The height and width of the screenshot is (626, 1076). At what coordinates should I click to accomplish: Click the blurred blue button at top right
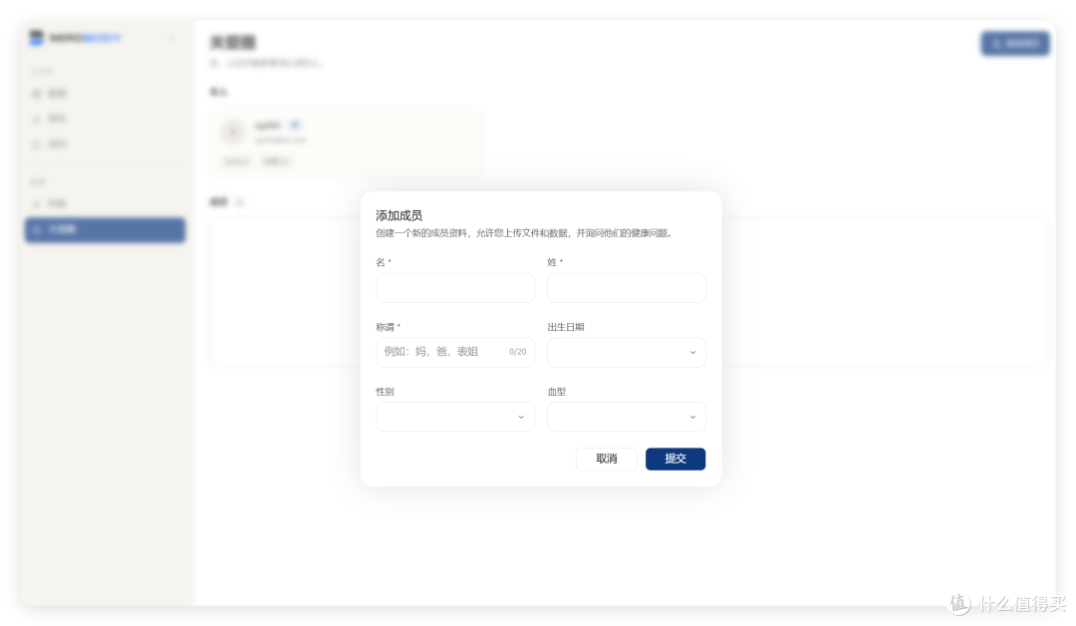(1015, 43)
